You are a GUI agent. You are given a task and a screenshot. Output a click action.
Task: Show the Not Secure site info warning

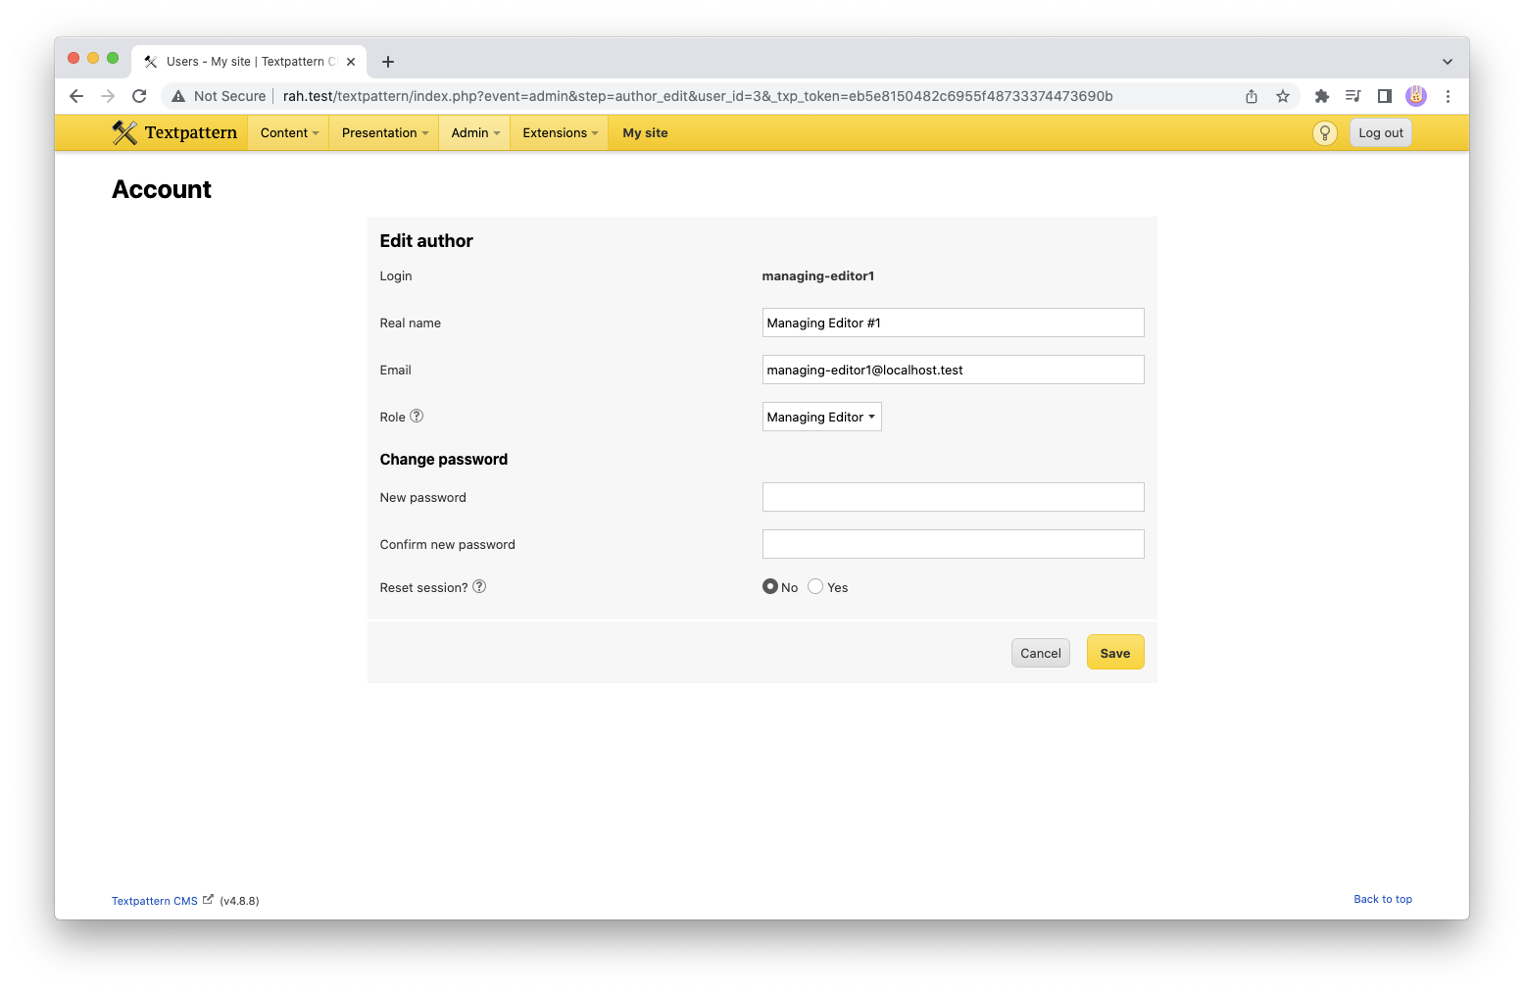(x=219, y=96)
